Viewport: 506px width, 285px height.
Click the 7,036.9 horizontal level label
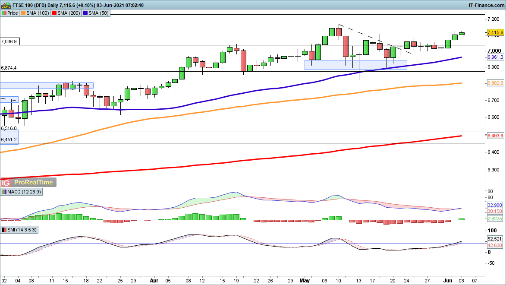pyautogui.click(x=9, y=41)
